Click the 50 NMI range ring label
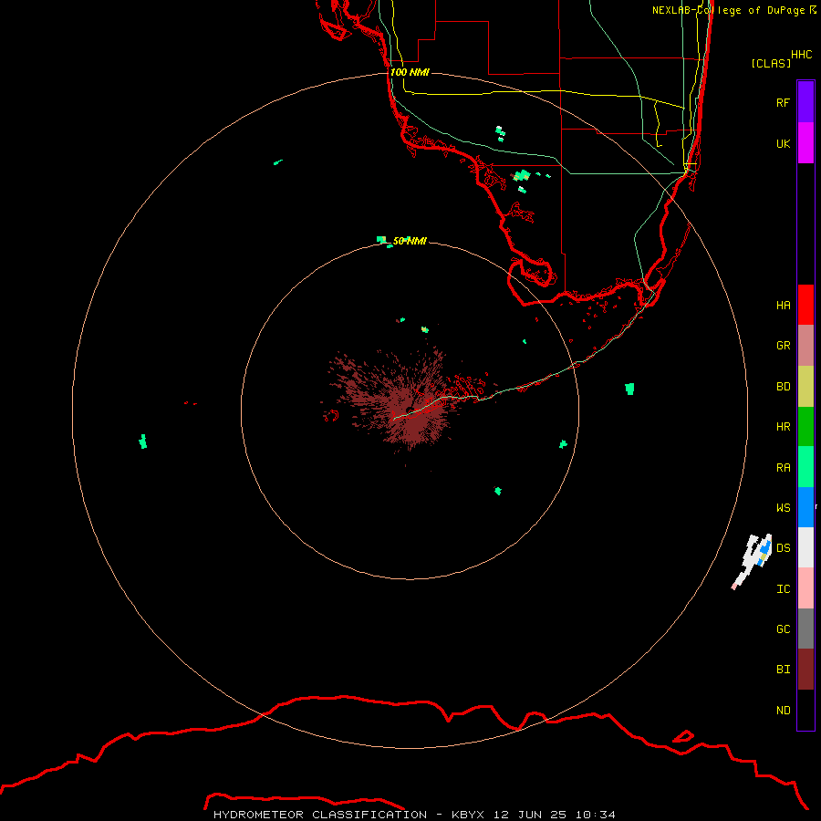 pyautogui.click(x=410, y=241)
